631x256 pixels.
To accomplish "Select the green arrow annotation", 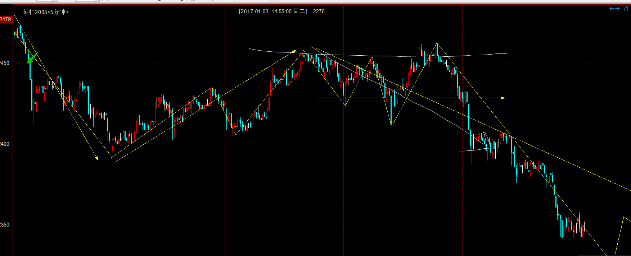I will point(32,58).
